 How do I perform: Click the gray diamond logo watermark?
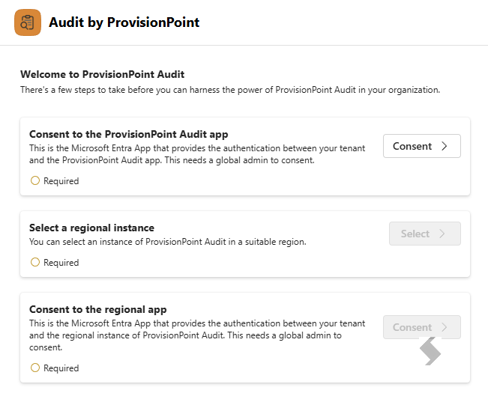(x=430, y=351)
